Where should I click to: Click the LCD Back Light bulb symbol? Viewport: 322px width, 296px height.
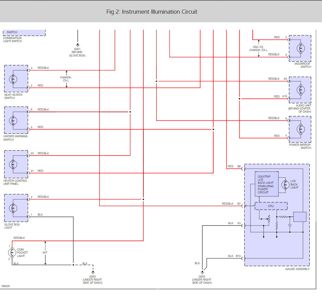point(285,184)
